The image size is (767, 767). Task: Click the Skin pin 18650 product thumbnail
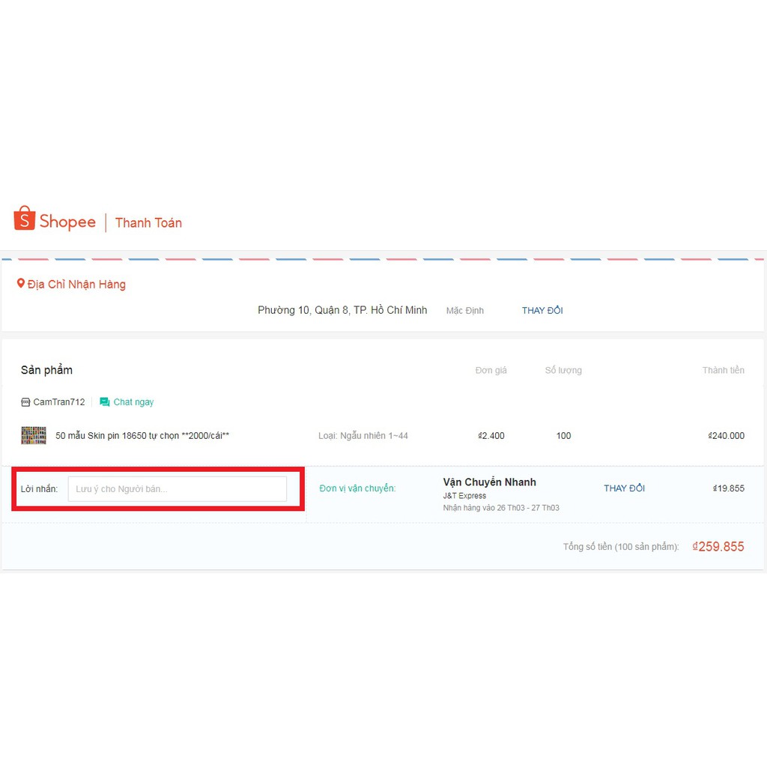click(x=34, y=435)
